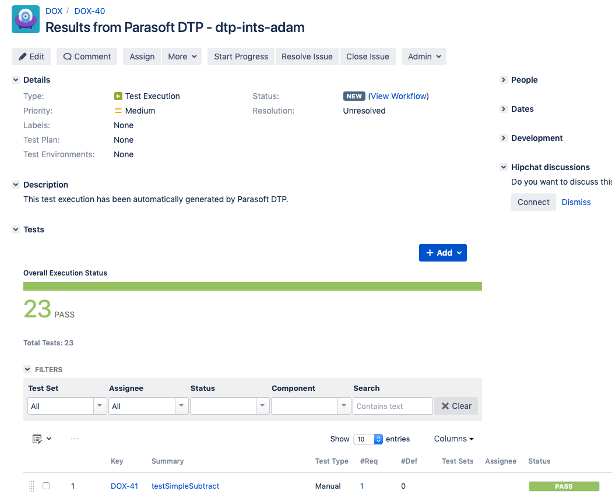Open the View Workflow link
Image resolution: width=612 pixels, height=498 pixels.
(399, 96)
